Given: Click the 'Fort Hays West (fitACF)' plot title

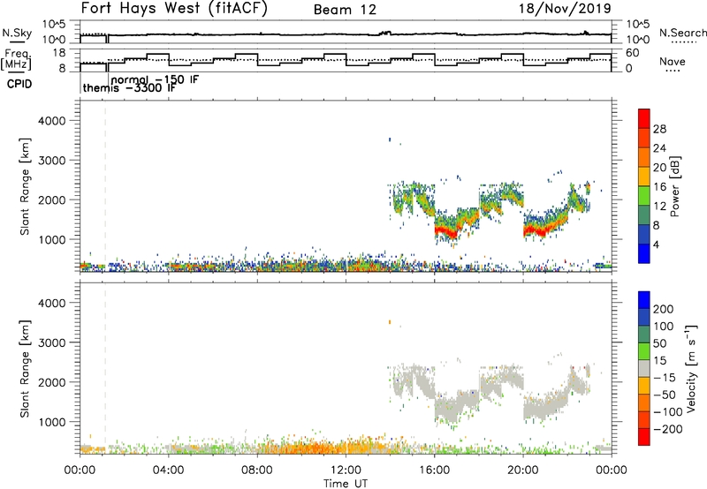Looking at the screenshot, I should (x=174, y=9).
